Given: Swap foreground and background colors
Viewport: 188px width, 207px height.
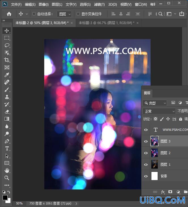Looking at the screenshot, I should pos(9,192).
